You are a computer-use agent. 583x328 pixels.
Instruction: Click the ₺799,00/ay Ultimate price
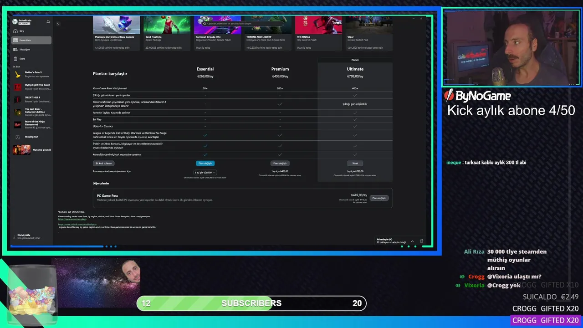[355, 77]
